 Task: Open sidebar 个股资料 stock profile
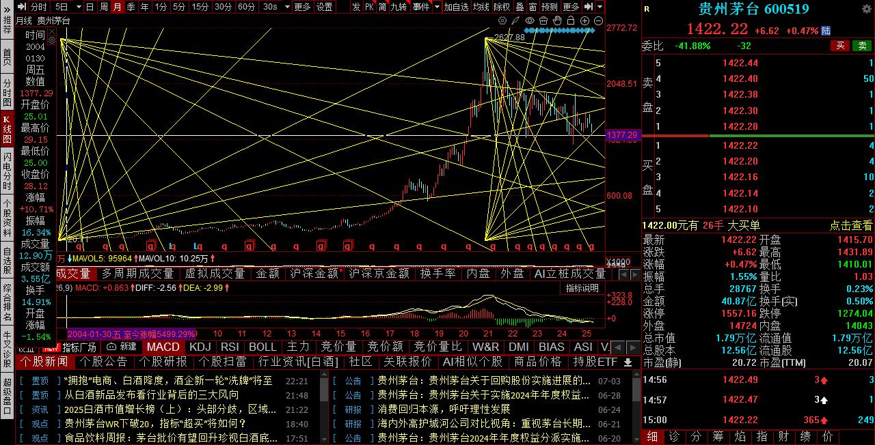click(7, 218)
